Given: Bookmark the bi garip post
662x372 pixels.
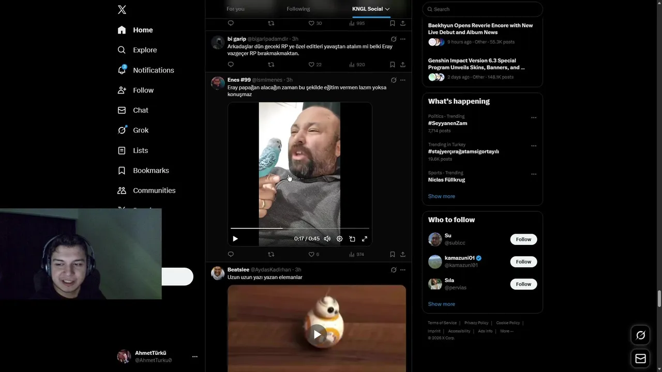Looking at the screenshot, I should 393,65.
